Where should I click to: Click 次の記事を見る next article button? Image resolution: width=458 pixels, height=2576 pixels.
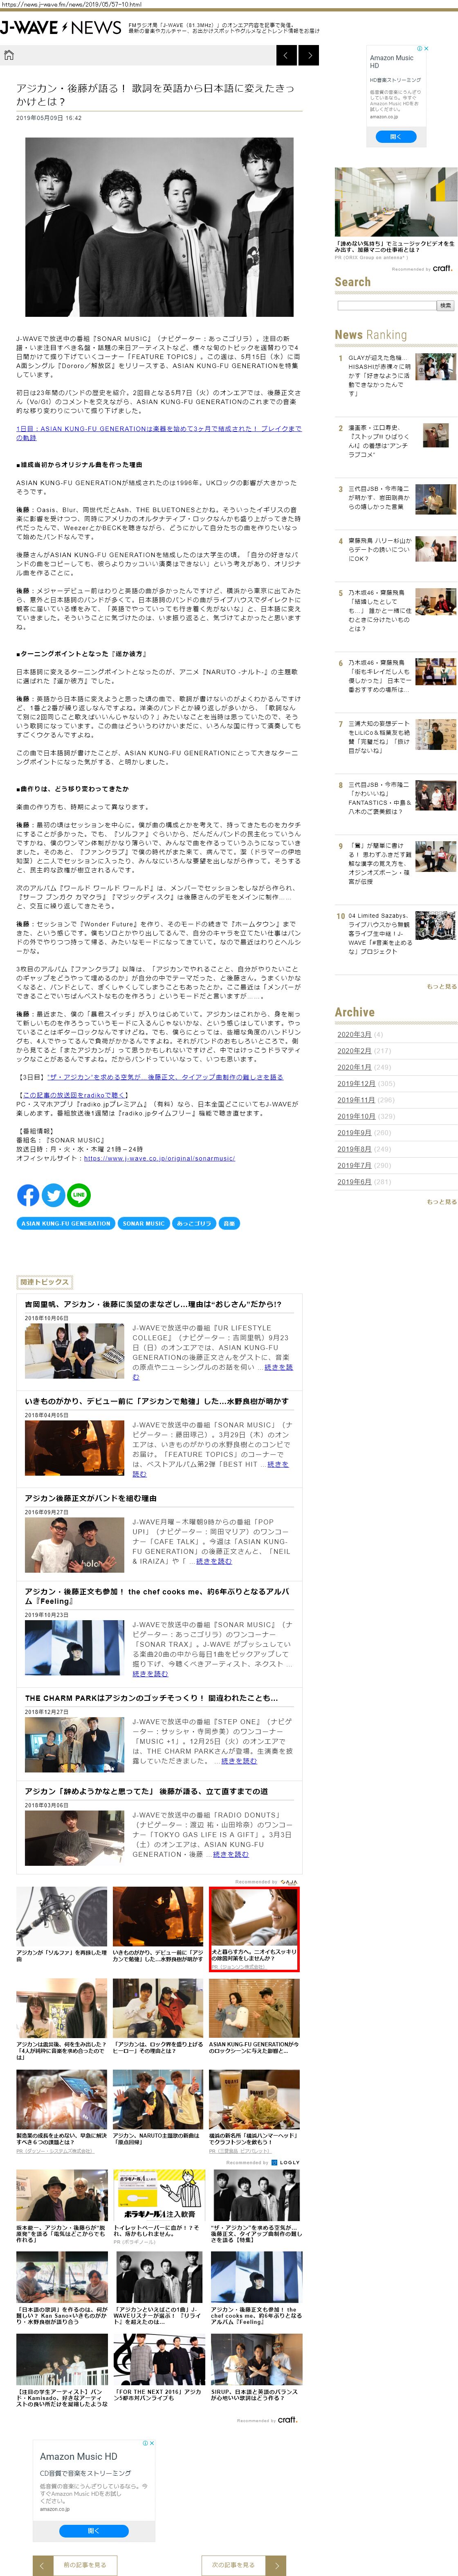pos(244,2565)
